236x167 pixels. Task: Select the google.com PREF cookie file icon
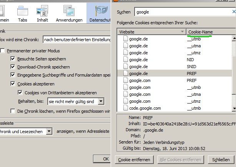pyautogui.click(x=126, y=80)
